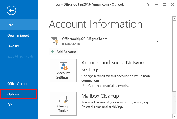Open the Office Account page

19,84
